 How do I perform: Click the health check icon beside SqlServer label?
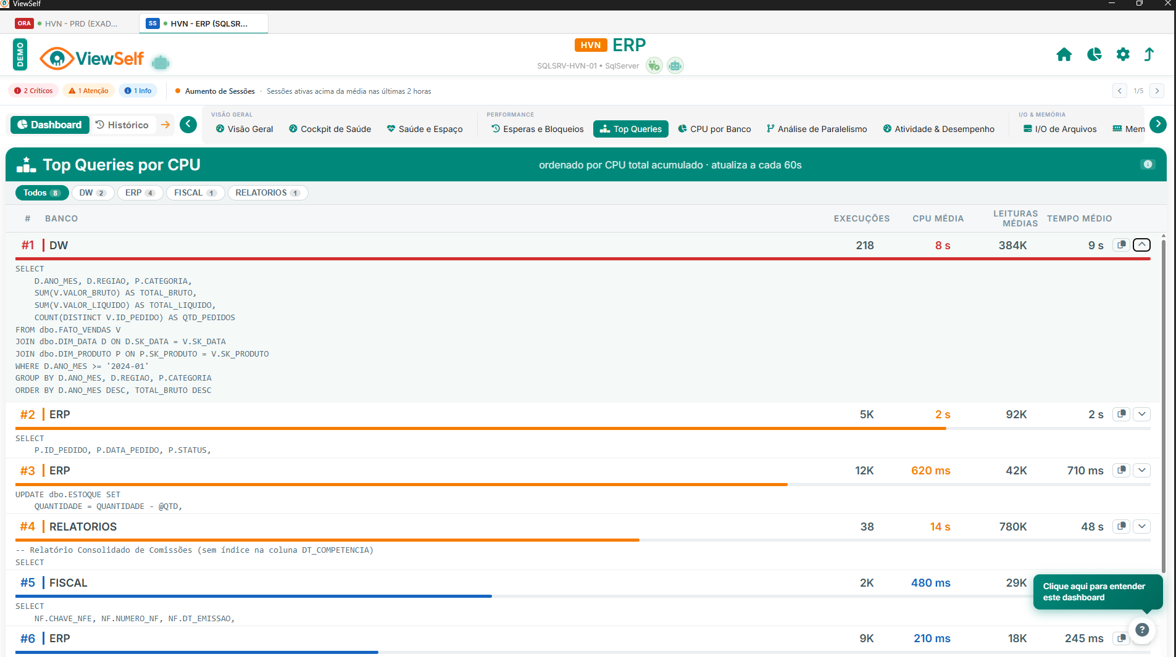point(654,65)
